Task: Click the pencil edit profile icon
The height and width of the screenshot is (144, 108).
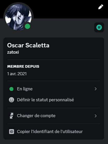Action: (x=101, y=7)
